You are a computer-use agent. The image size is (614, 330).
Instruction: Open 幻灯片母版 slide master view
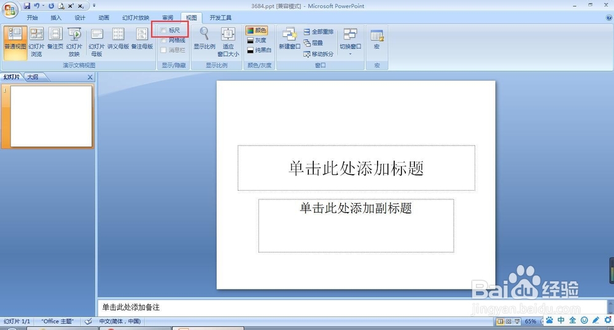tap(97, 42)
